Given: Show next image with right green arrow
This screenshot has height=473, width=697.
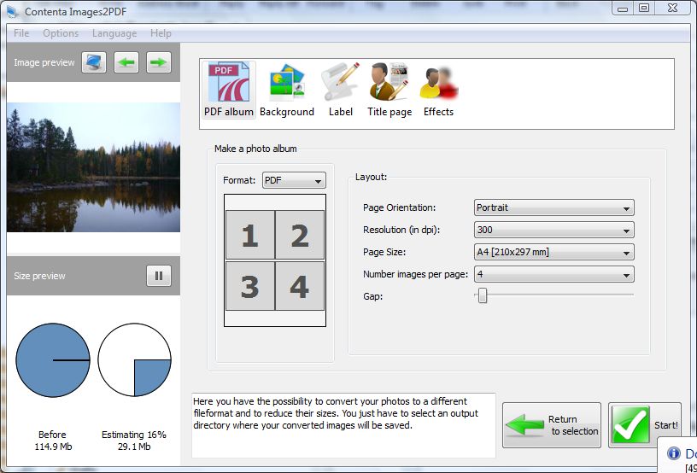Looking at the screenshot, I should [159, 62].
